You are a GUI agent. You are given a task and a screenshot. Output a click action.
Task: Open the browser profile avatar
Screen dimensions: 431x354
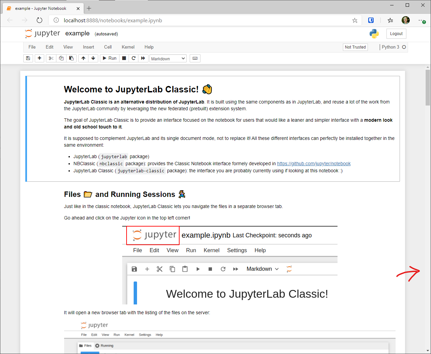click(406, 20)
